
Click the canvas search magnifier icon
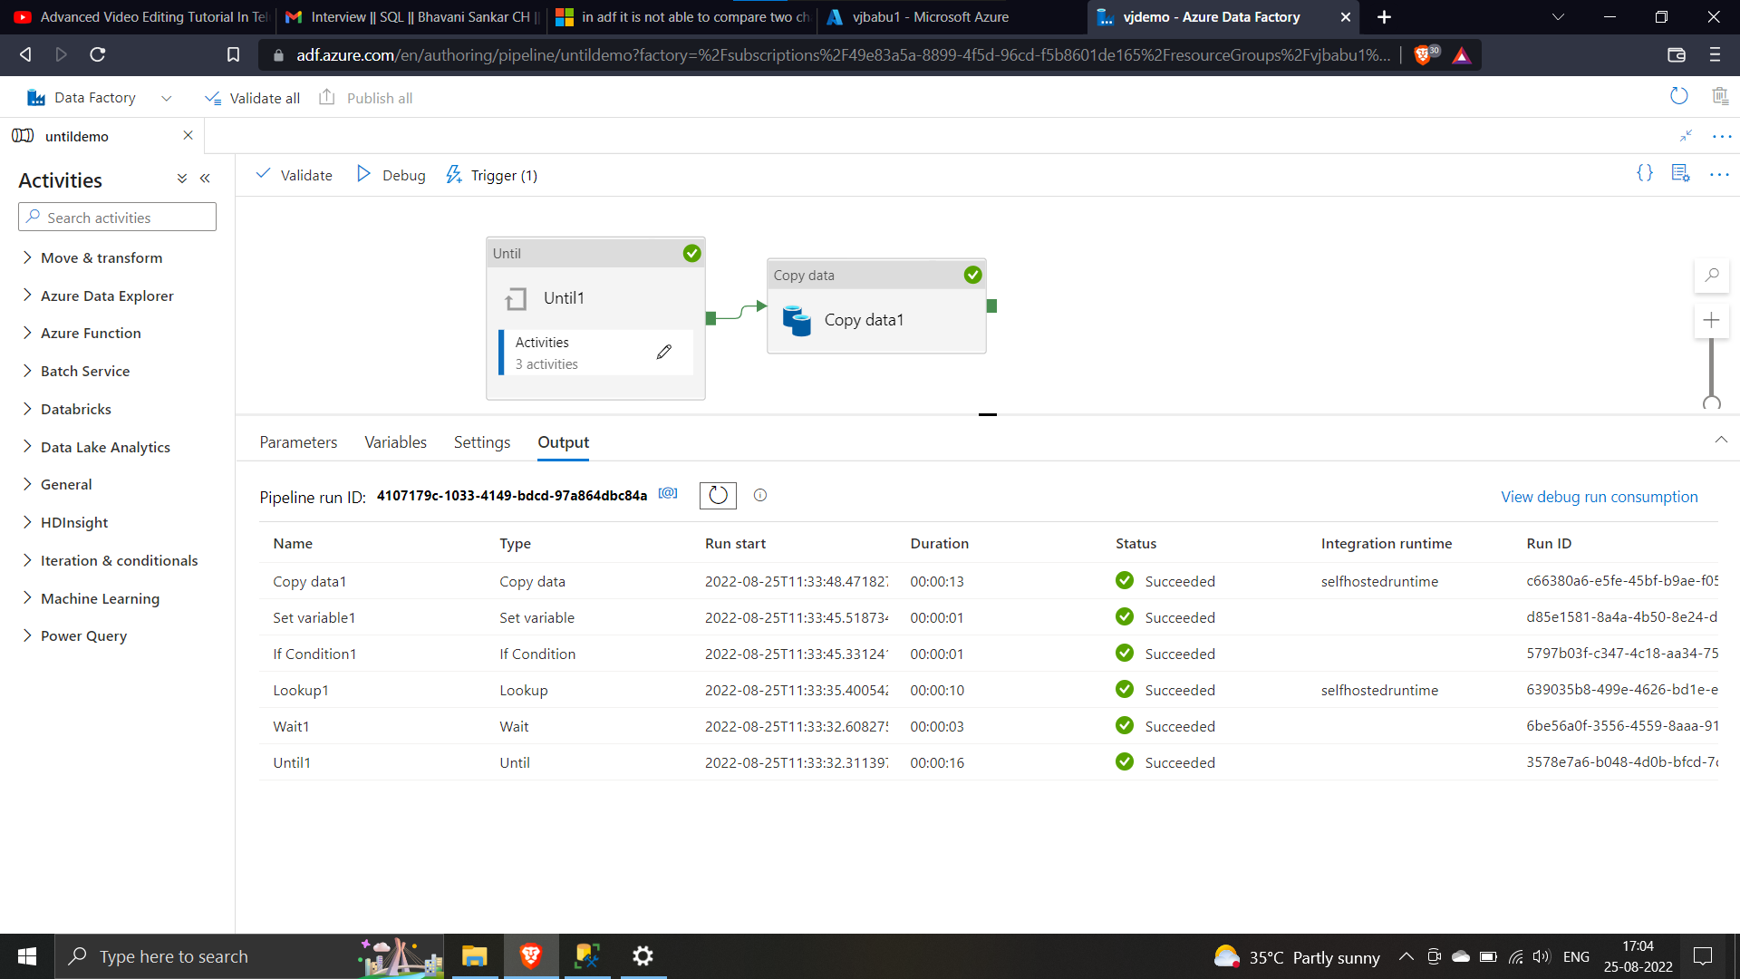click(1711, 276)
